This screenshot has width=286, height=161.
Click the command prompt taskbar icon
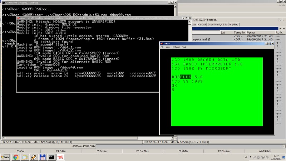[52, 157]
